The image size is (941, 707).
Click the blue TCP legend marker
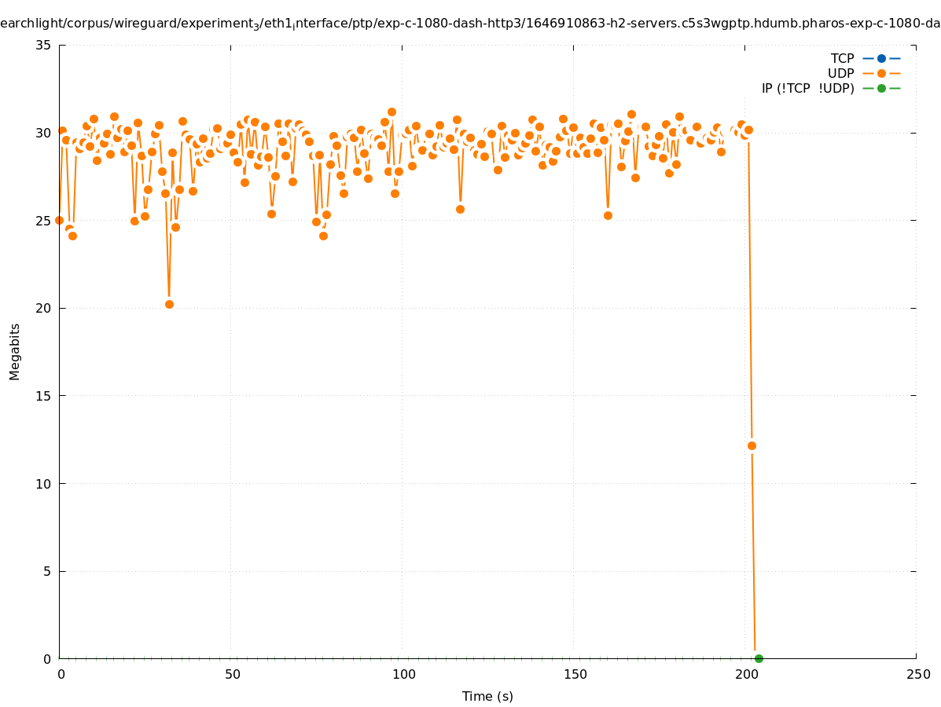pos(881,58)
